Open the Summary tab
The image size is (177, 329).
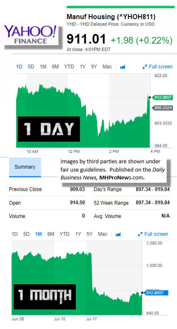point(25,167)
